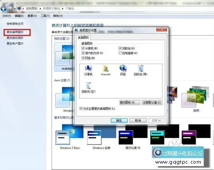
Task: Click the 个性化 breadcrumb segment
Action: tap(70, 9)
